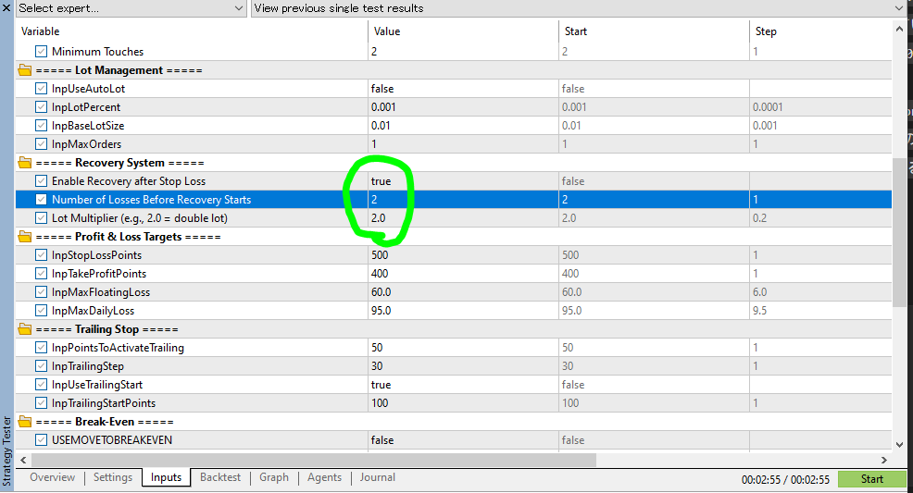Click the Lot Management folder icon
Screen dimensions: 913x493
click(x=24, y=70)
